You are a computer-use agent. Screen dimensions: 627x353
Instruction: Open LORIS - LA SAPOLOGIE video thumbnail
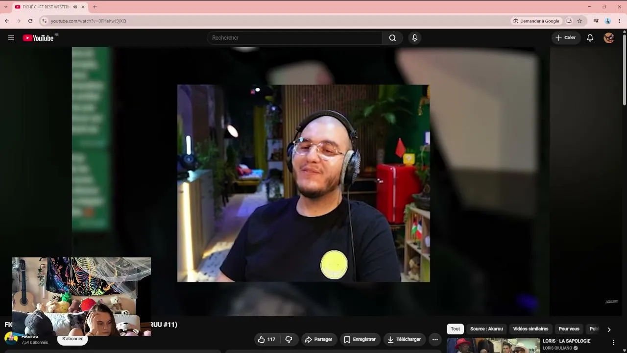(493, 346)
